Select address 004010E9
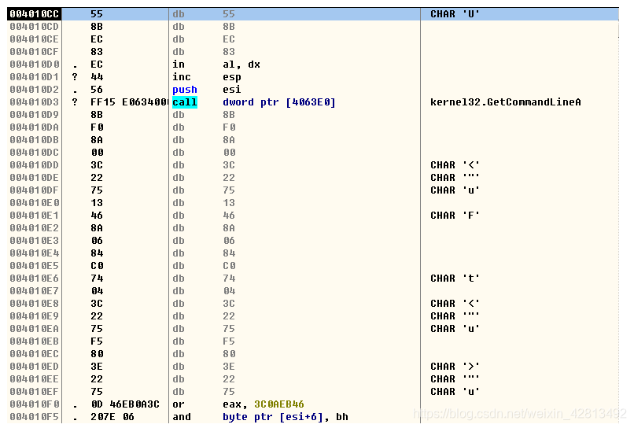 pos(35,316)
